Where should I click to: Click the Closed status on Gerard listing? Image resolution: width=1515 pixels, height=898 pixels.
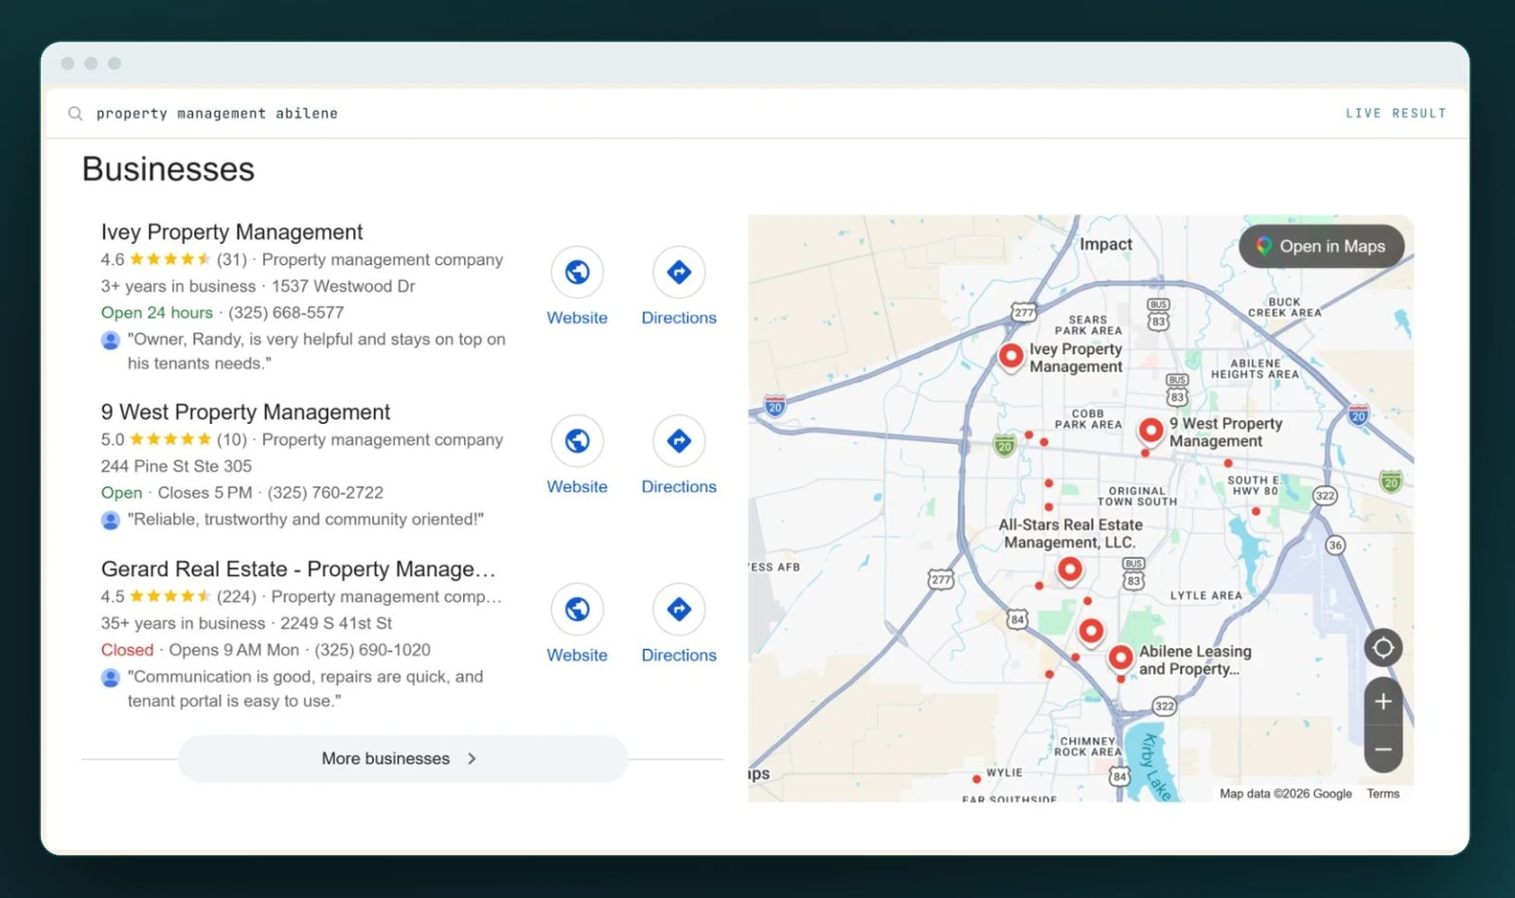pyautogui.click(x=127, y=650)
